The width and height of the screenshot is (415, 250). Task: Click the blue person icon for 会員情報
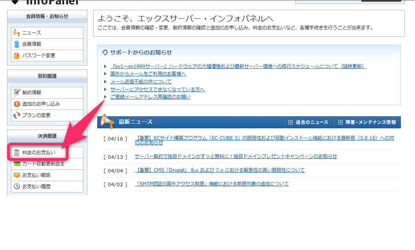tap(17, 44)
